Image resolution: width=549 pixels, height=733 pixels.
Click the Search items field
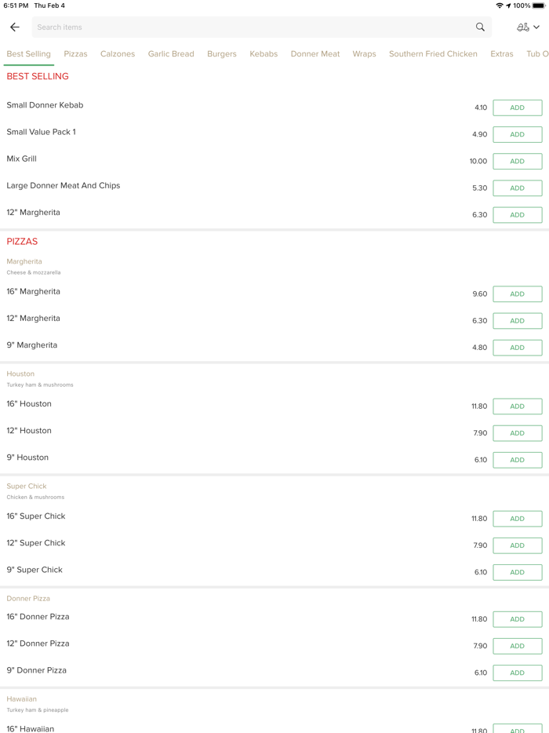point(251,27)
